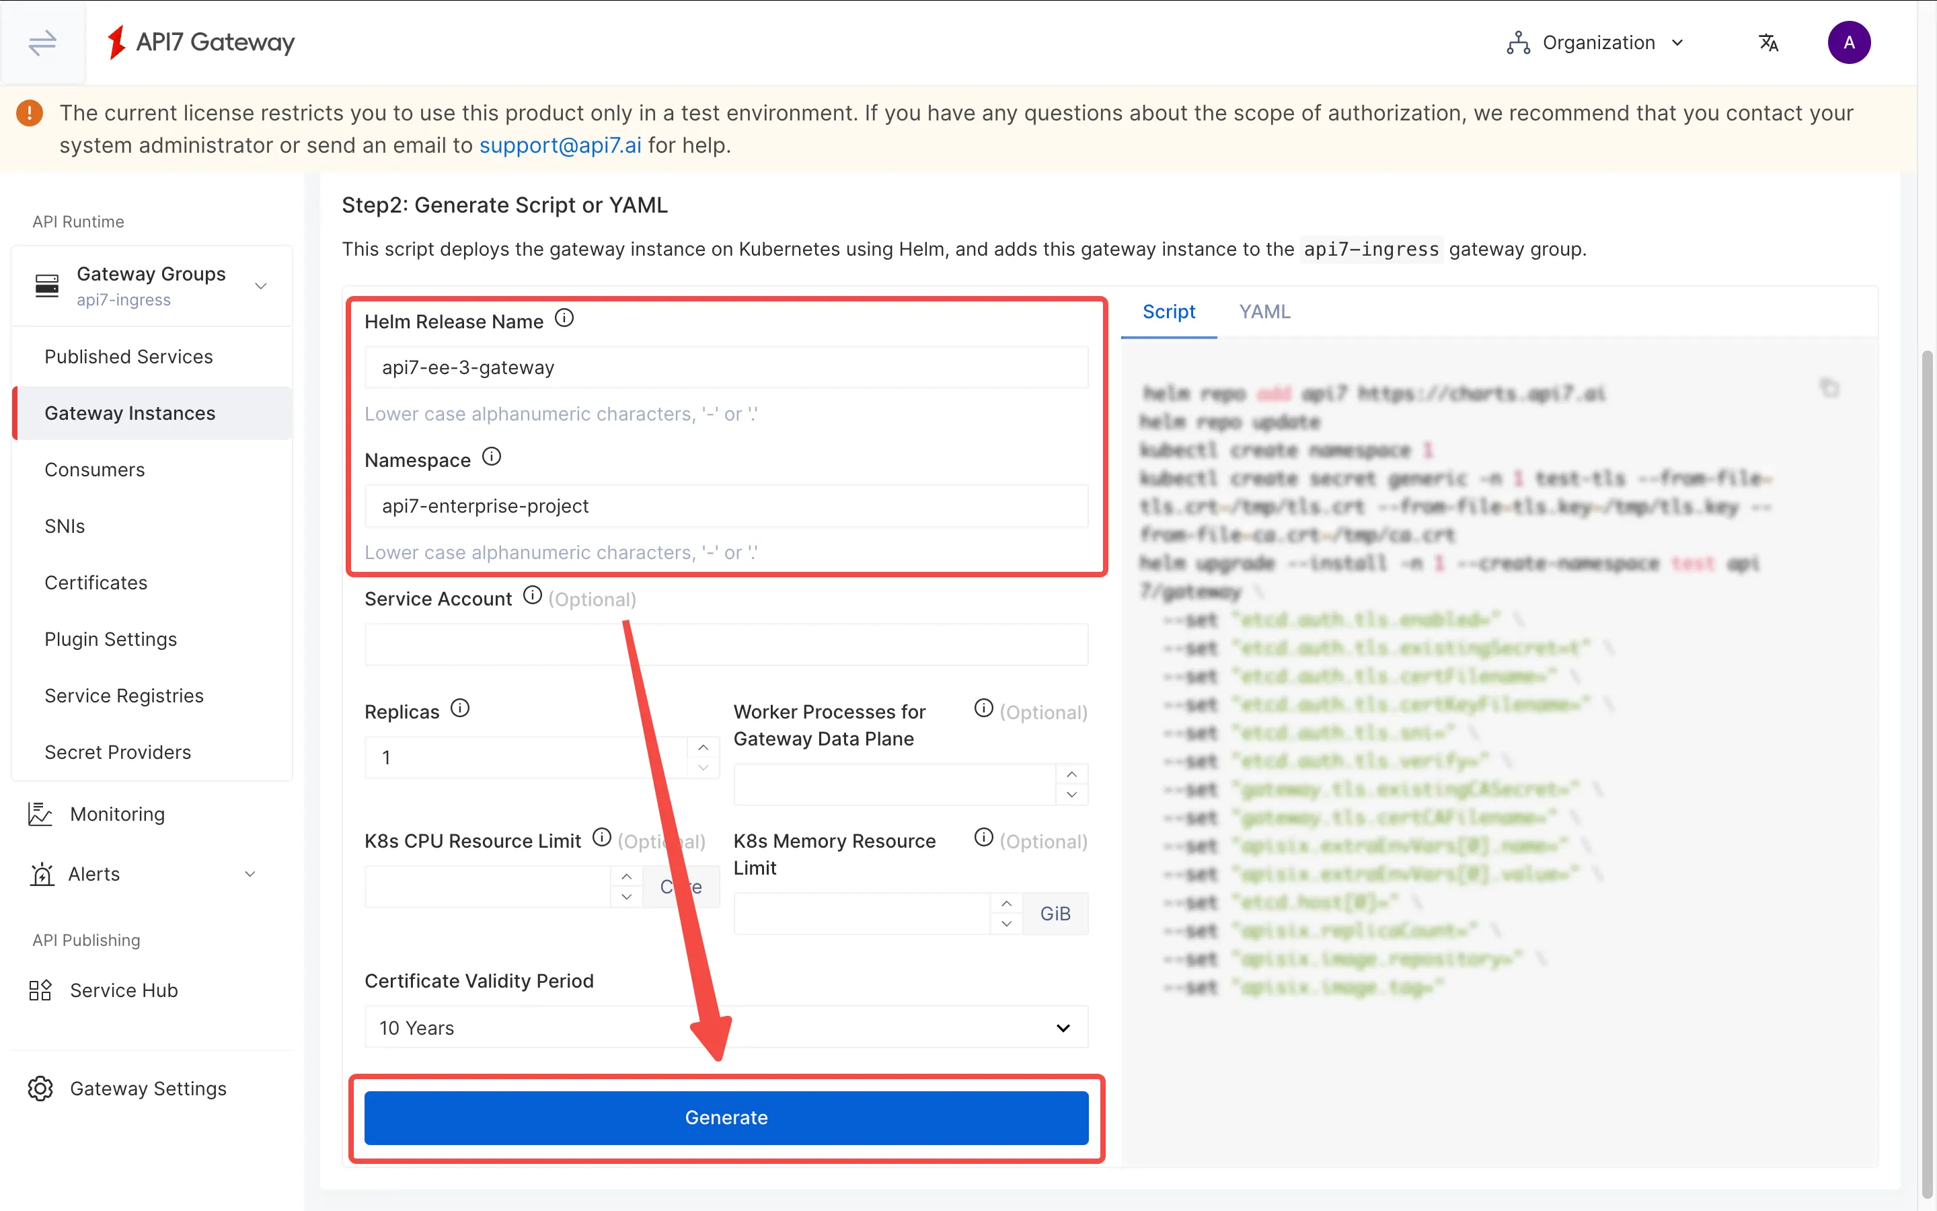Viewport: 1937px width, 1211px height.
Task: Click the API7 Gateway logo
Action: click(200, 42)
